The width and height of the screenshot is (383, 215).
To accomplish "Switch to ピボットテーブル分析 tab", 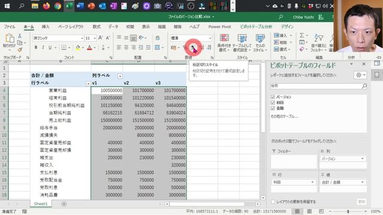I will (x=256, y=26).
